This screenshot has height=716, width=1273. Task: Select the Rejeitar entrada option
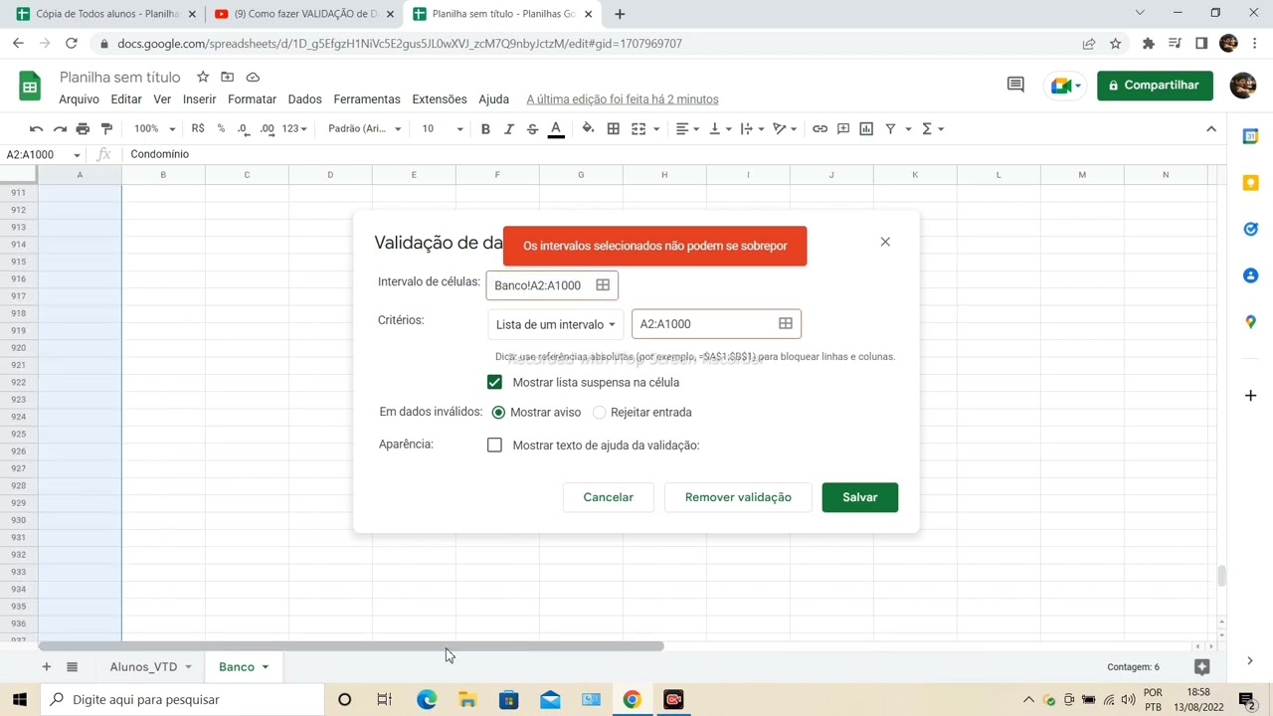[x=599, y=412]
